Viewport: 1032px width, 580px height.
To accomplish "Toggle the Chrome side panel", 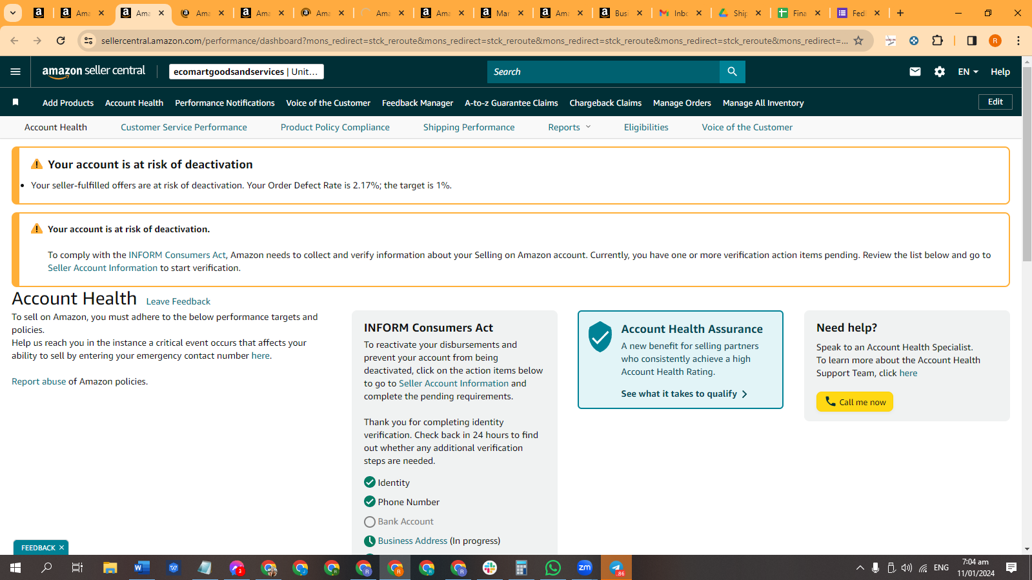I will [x=972, y=41].
